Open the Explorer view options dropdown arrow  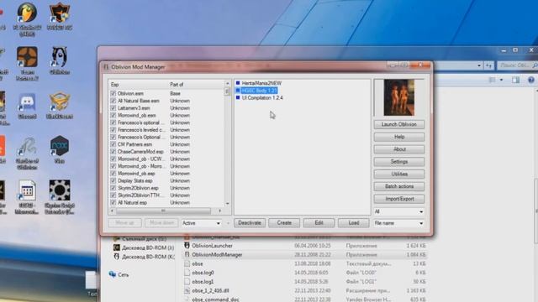click(501, 80)
